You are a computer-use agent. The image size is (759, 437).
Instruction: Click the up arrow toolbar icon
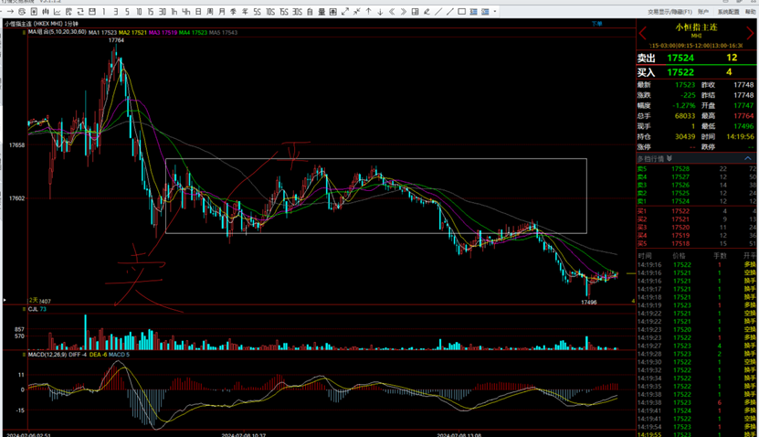368,12
